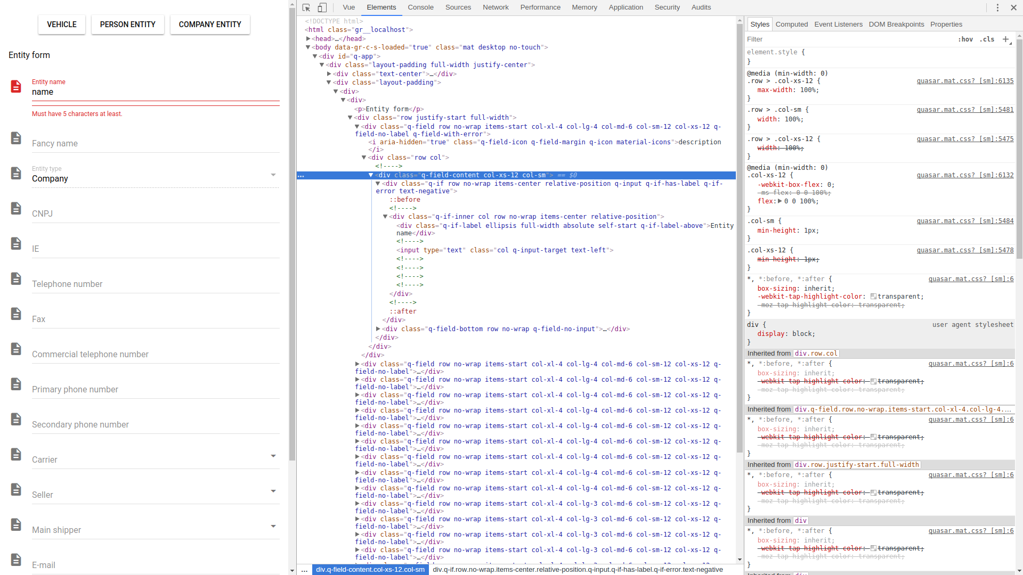Click the plus icon to add new style rule
Image resolution: width=1023 pixels, height=575 pixels.
tap(1006, 39)
